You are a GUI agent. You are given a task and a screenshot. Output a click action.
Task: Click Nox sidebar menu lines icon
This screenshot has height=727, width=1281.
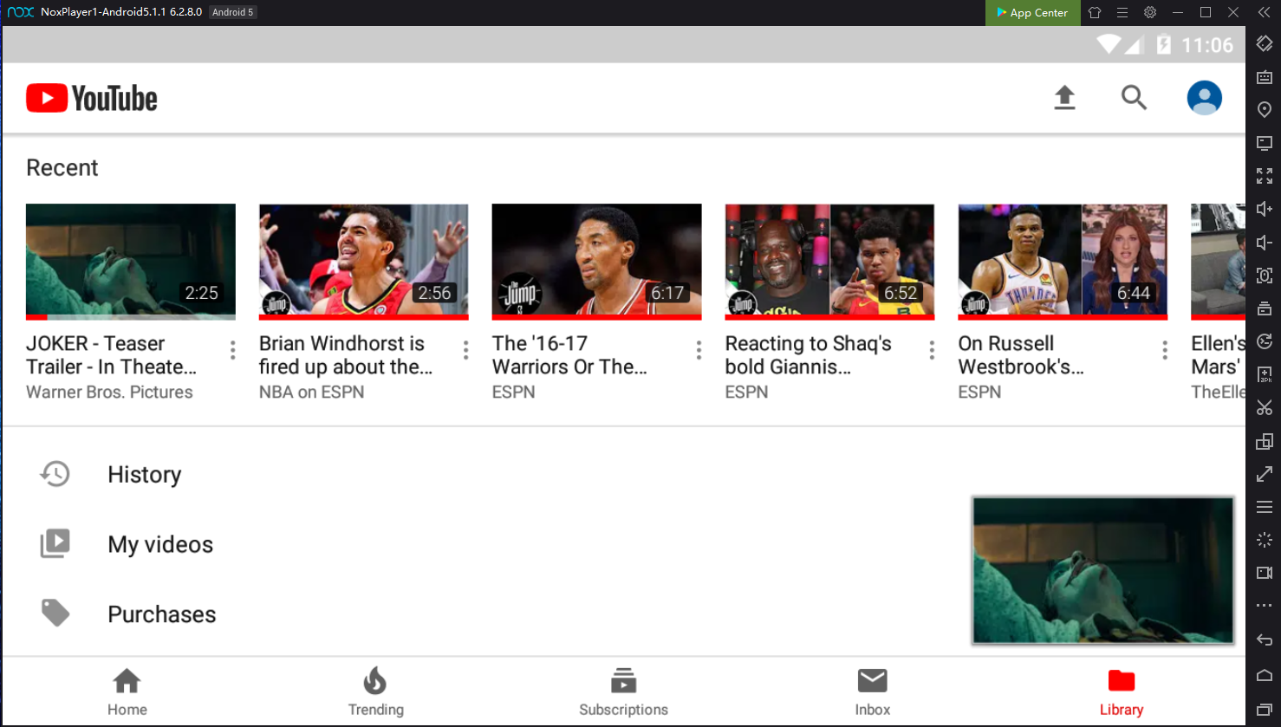(x=1265, y=507)
